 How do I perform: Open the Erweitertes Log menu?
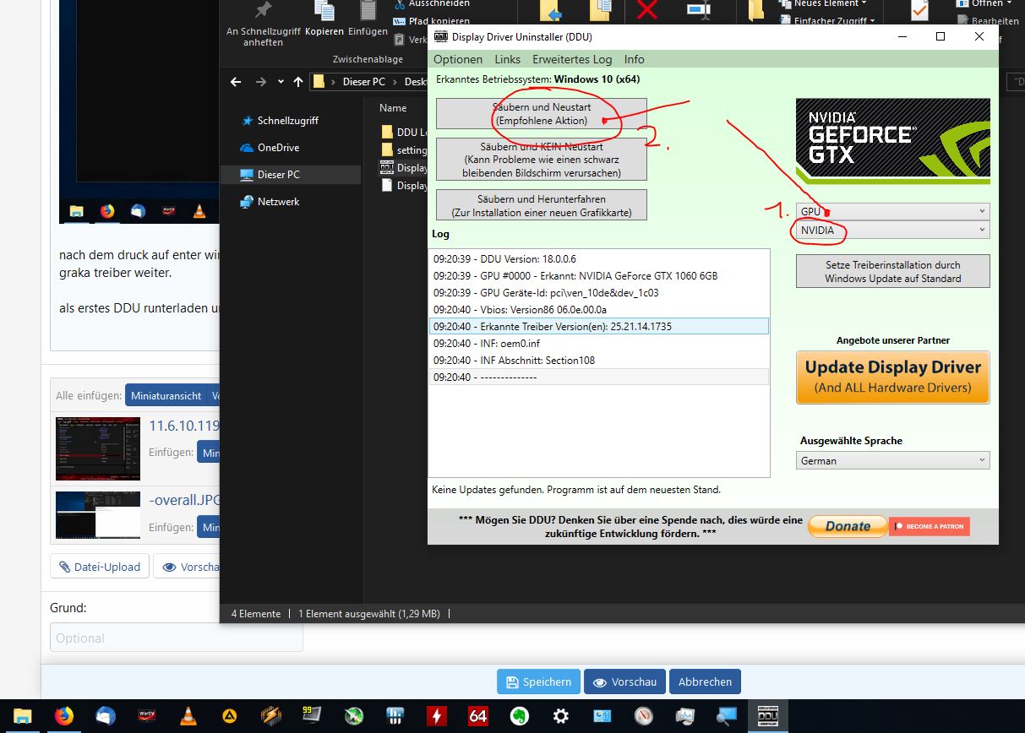(x=572, y=59)
